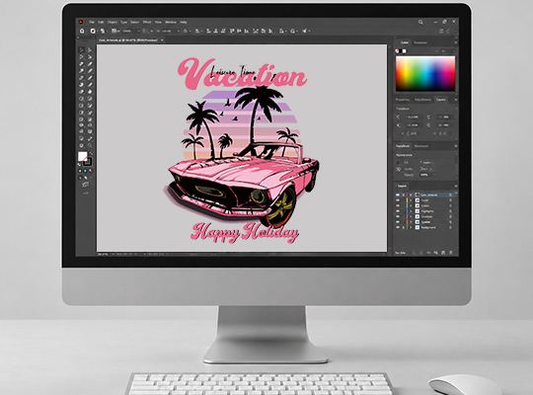Close the open document tab

tap(162, 40)
